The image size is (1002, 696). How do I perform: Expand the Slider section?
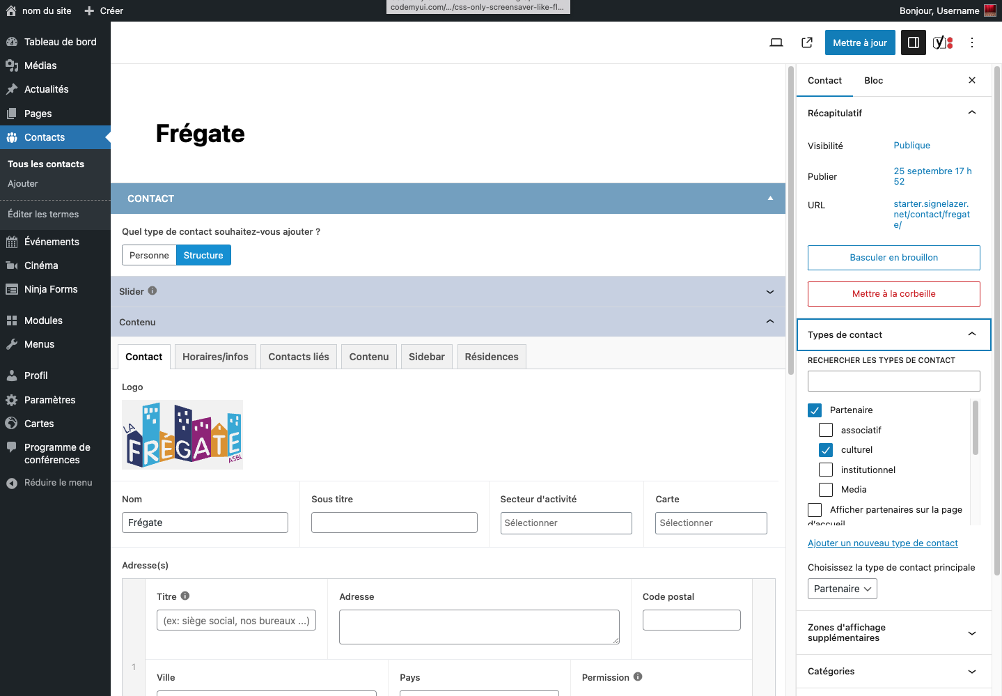[x=769, y=292]
